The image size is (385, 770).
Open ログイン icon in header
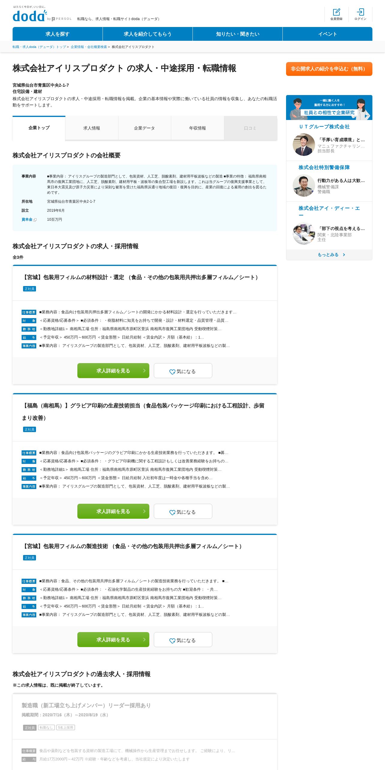[360, 12]
